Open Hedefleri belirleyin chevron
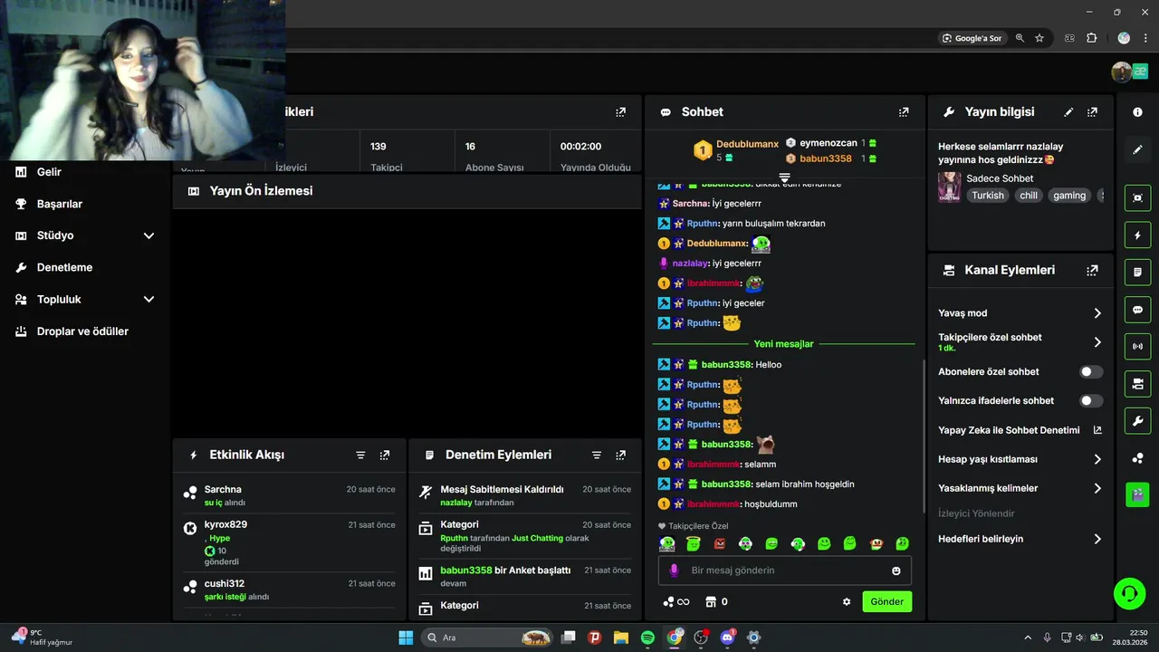 click(1097, 539)
